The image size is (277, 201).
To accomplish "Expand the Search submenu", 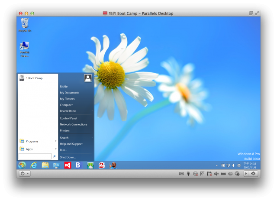I will point(76,138).
